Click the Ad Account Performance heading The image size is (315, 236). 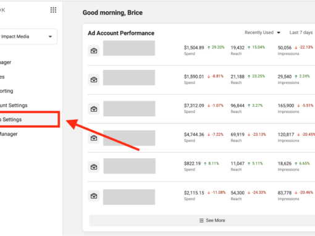121,33
